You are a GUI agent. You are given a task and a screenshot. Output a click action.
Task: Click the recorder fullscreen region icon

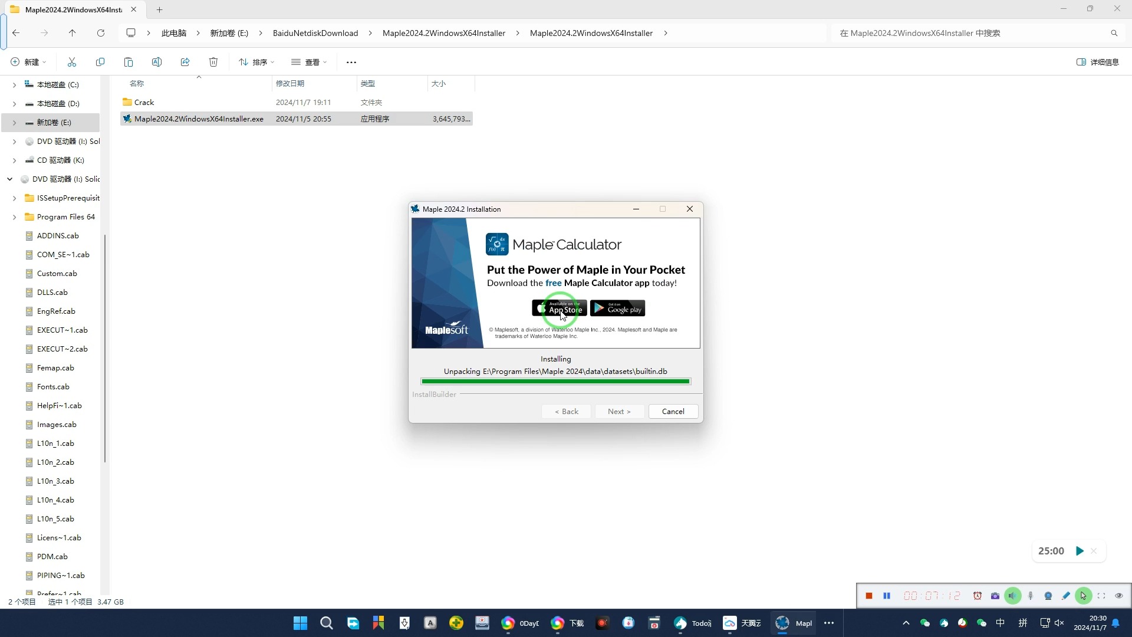1101,596
